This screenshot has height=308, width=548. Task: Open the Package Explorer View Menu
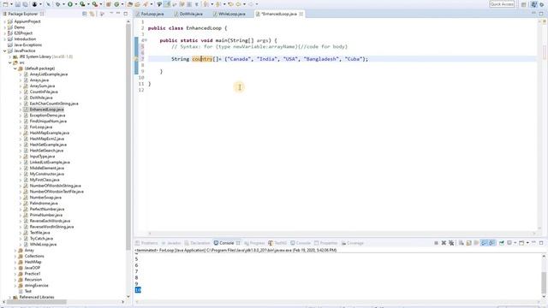coord(111,14)
